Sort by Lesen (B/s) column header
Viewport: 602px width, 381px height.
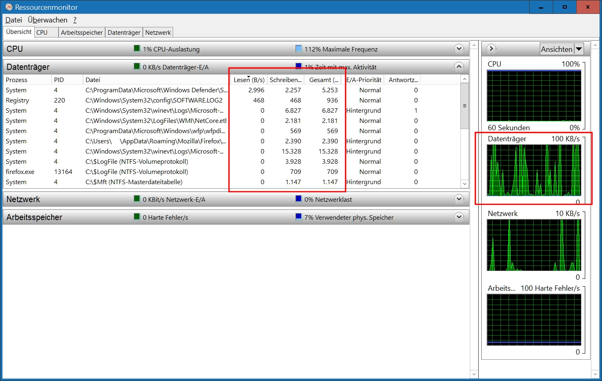tap(249, 80)
